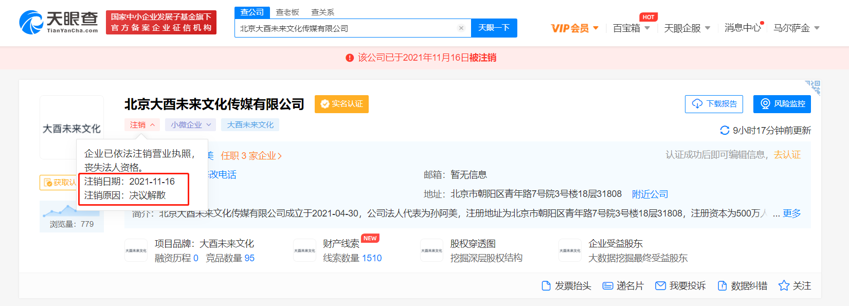This screenshot has height=306, width=849.
Task: Click the 邮箱：暂无信息 text
Action: click(x=455, y=175)
